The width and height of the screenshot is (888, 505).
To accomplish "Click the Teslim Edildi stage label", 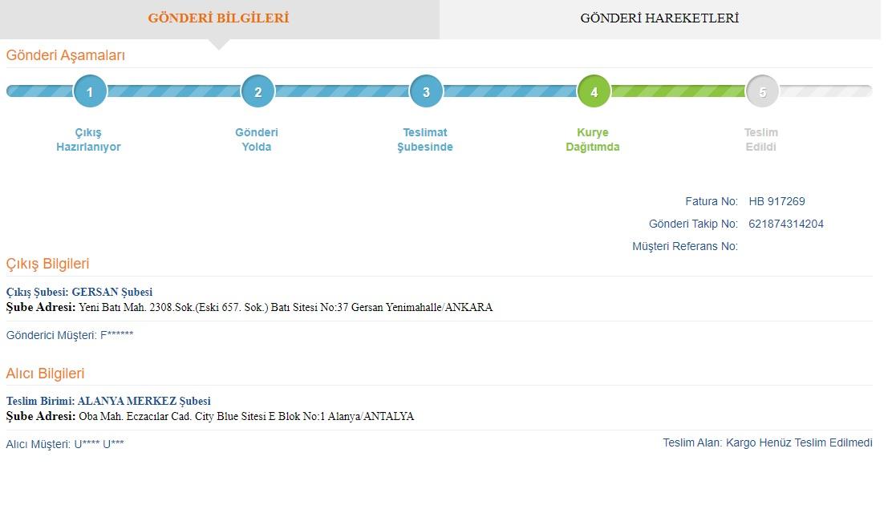I will pos(760,139).
